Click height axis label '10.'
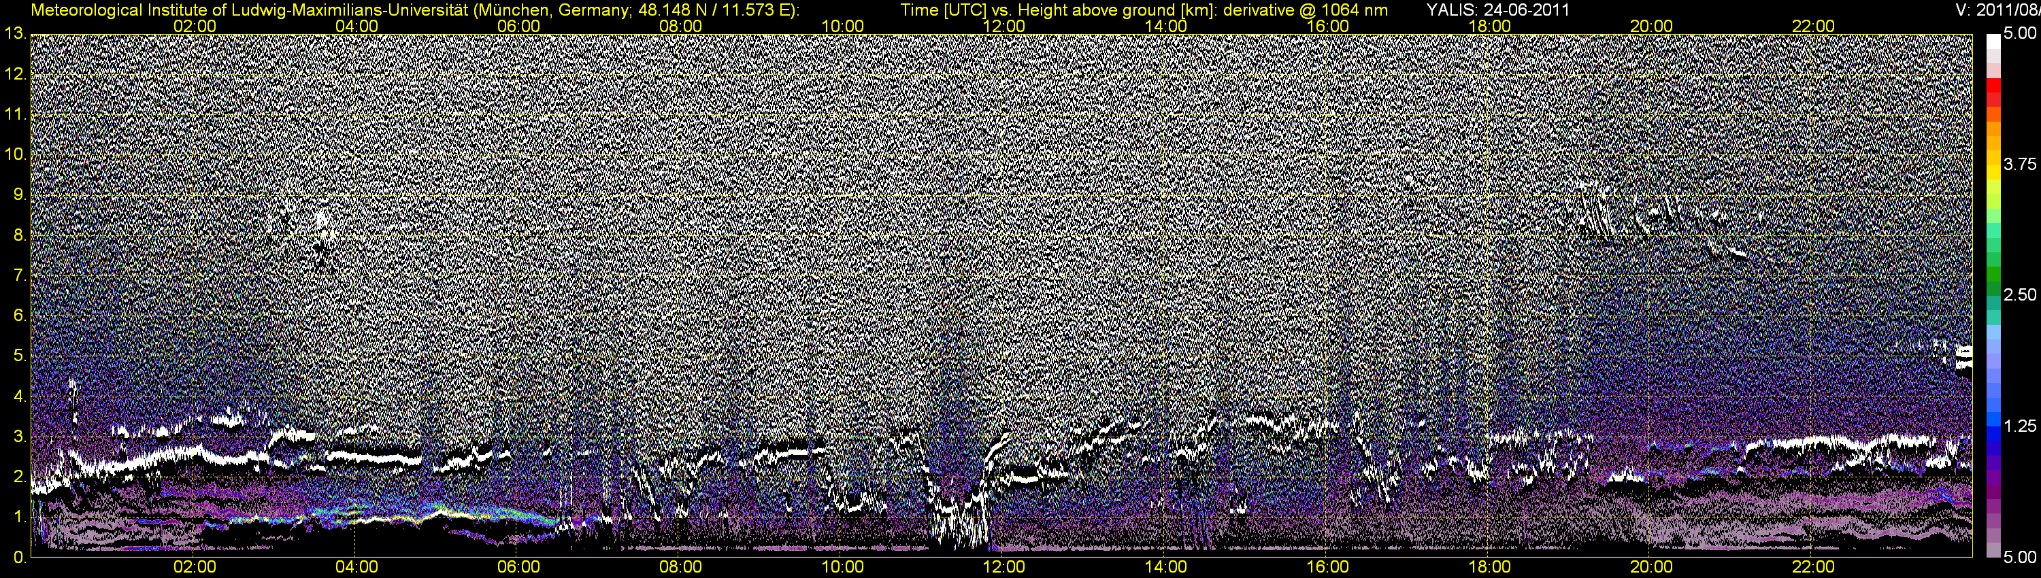Viewport: 2041px width, 578px height. coord(15,154)
